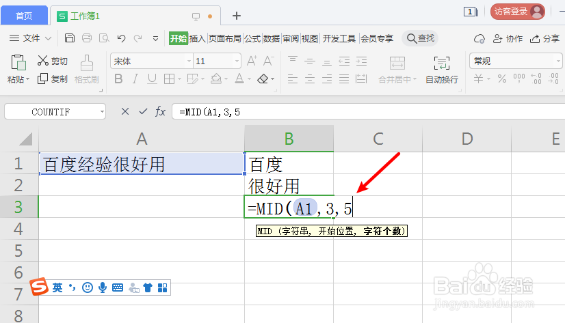Confirm formula with the checkmark icon
The image size is (565, 323).
tap(143, 111)
